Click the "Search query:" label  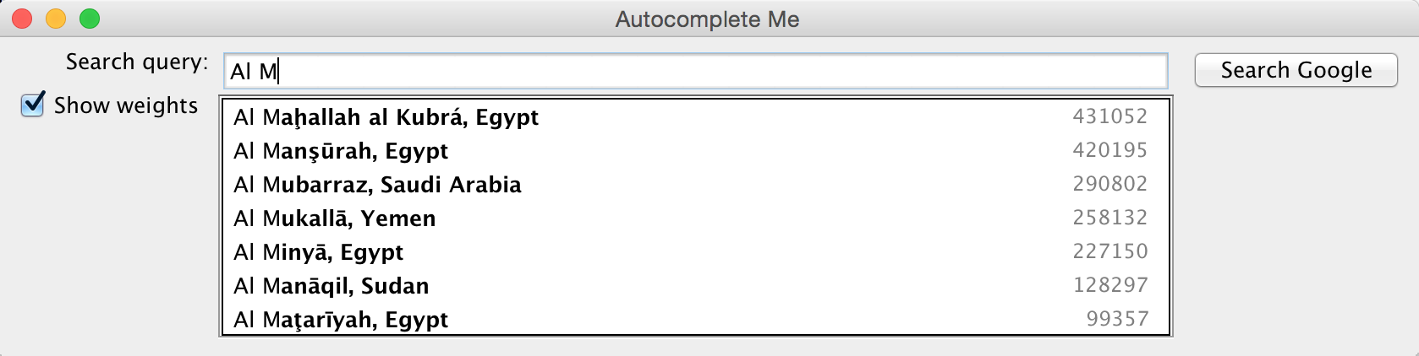(x=137, y=62)
